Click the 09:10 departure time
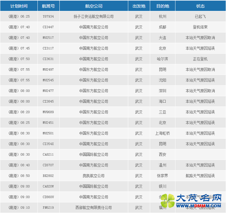The image size is (226, 213). pos(25,208)
